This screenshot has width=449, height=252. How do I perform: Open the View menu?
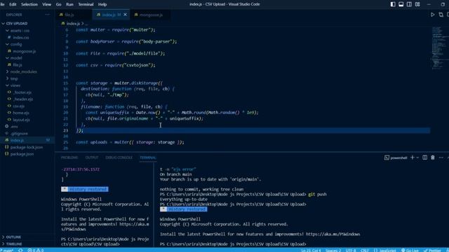(x=47, y=4)
